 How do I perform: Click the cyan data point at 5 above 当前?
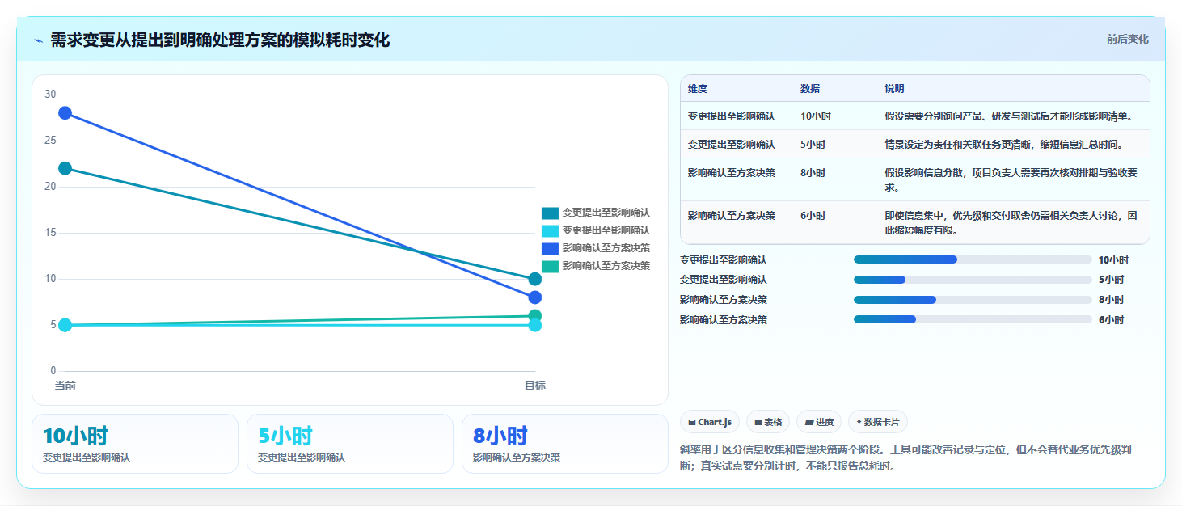pyautogui.click(x=65, y=325)
